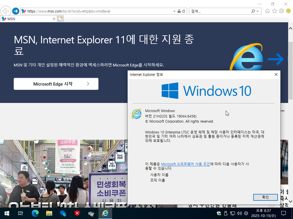Close the Internet Explorer 정보 dialog

[x=276, y=74]
